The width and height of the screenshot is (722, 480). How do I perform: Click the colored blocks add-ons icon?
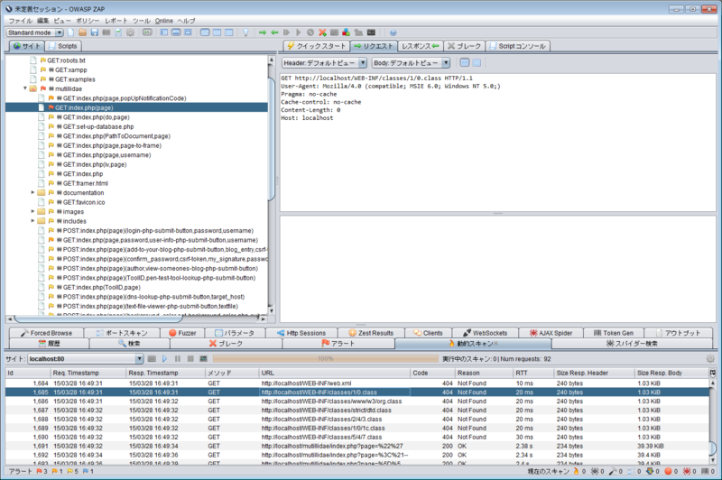(346, 32)
